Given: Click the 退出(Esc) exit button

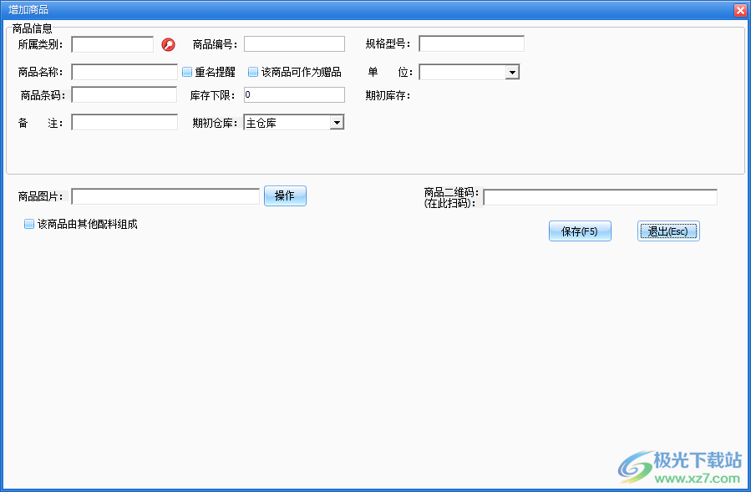Looking at the screenshot, I should pyautogui.click(x=668, y=231).
